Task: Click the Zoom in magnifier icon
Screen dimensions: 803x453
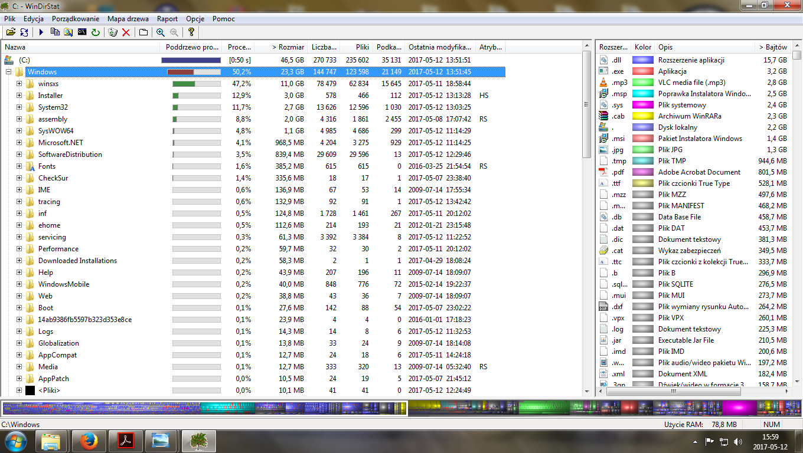Action: click(x=161, y=32)
